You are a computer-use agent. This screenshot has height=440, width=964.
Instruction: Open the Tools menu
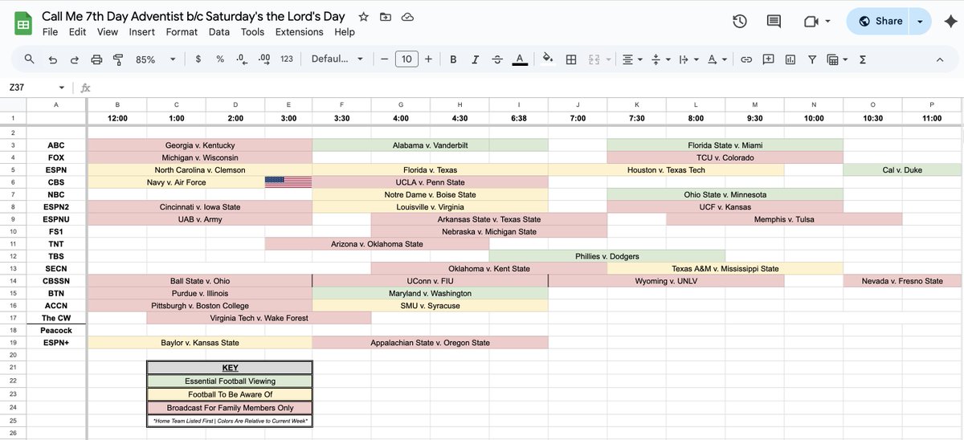252,32
